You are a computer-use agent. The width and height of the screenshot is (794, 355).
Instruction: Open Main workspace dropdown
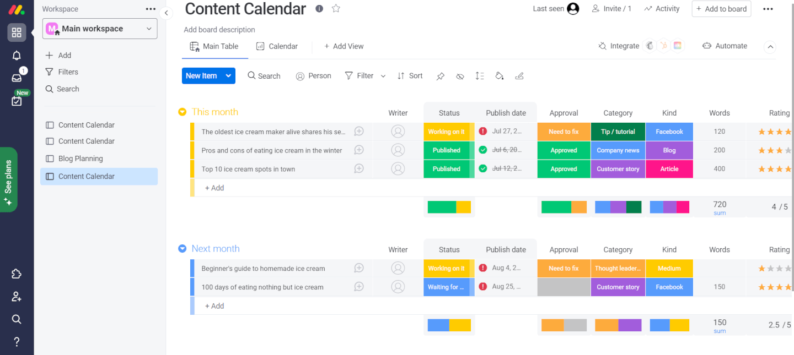100,29
